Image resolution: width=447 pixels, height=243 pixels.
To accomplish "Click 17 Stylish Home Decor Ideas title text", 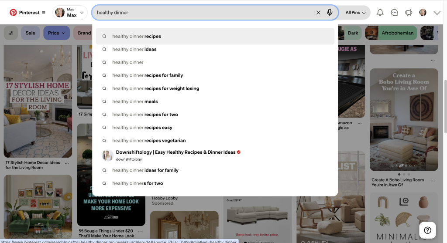I will pyautogui.click(x=33, y=165).
